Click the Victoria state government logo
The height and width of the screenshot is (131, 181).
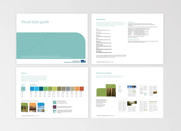coord(83,61)
